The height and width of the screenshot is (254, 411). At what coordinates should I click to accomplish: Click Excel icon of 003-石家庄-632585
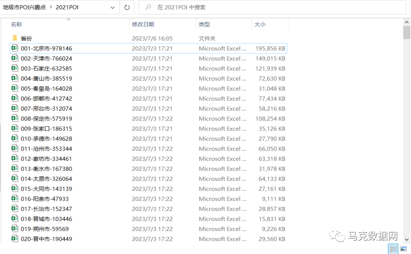coord(15,68)
